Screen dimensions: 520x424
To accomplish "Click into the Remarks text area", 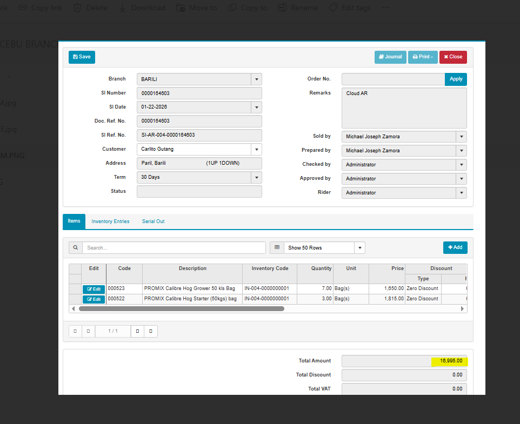I will 404,108.
